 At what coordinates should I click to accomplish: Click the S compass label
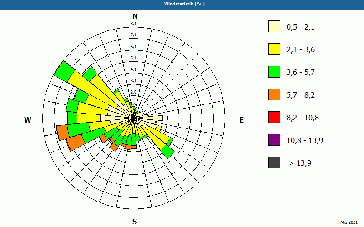[135, 222]
